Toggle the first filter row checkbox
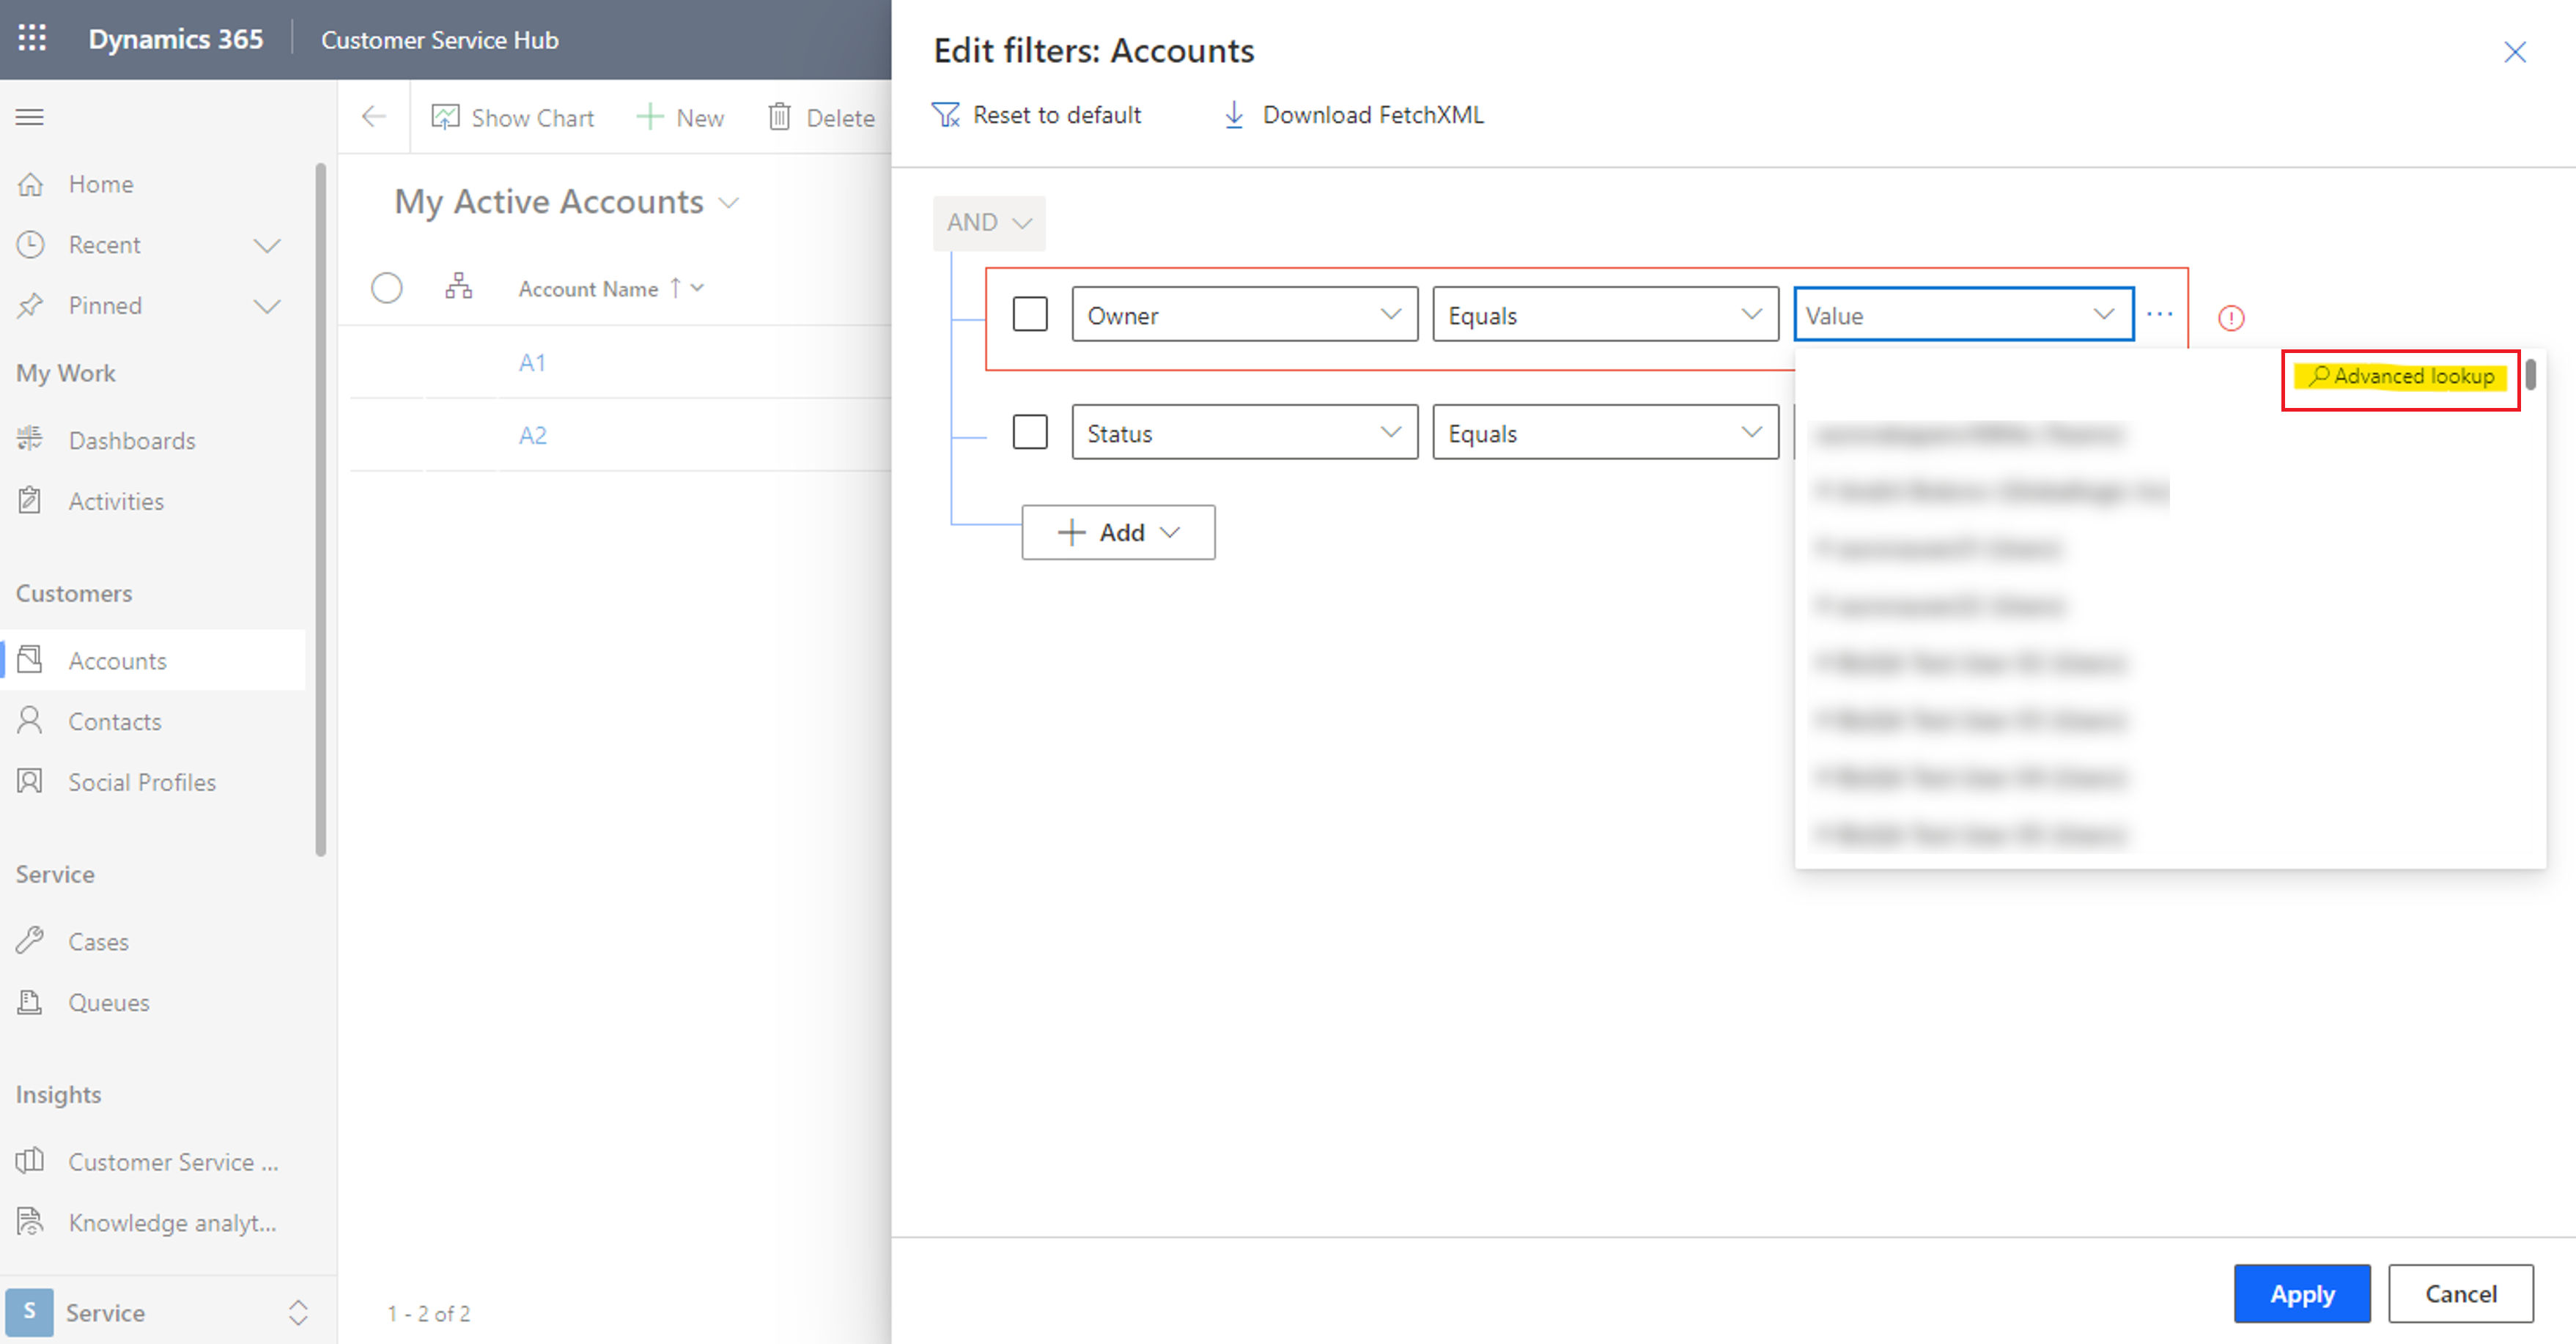Image resolution: width=2576 pixels, height=1344 pixels. 1029,315
